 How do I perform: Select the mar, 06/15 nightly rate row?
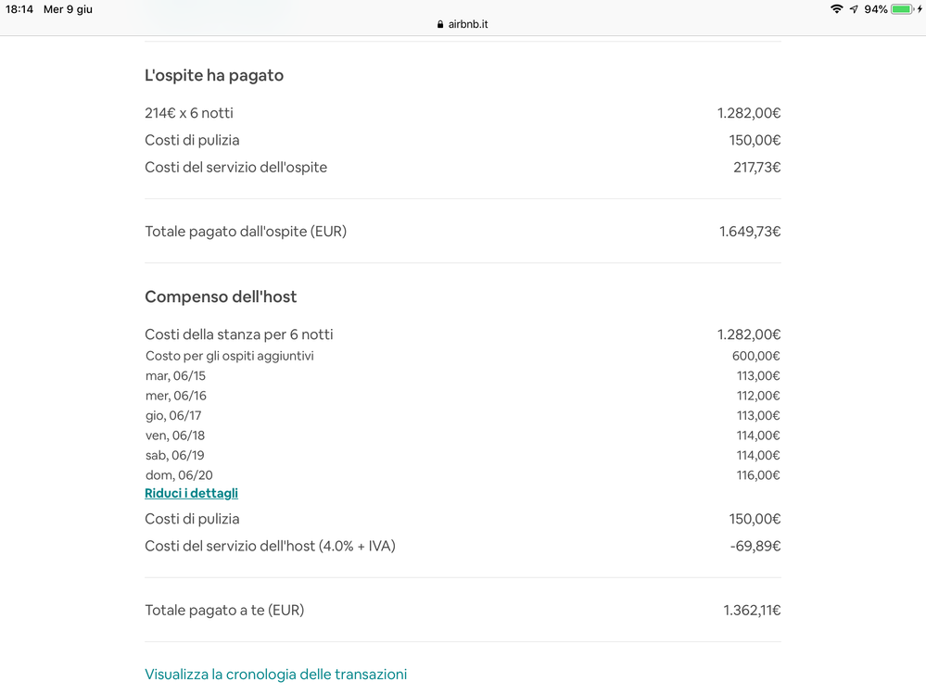pos(175,376)
